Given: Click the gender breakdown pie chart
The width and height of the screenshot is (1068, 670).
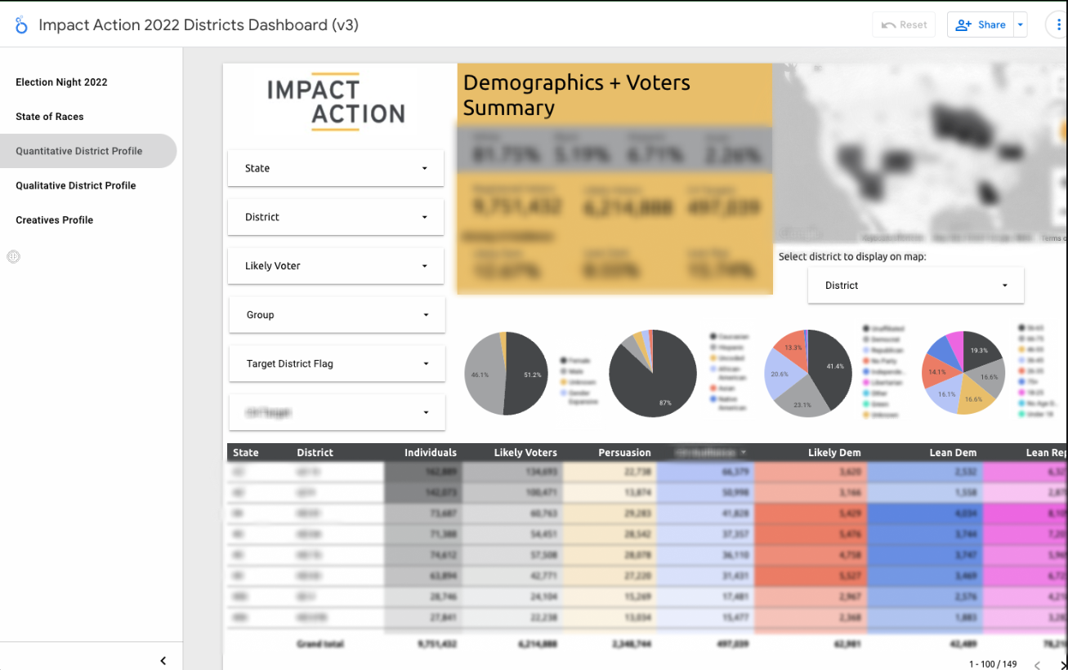Looking at the screenshot, I should (x=506, y=374).
